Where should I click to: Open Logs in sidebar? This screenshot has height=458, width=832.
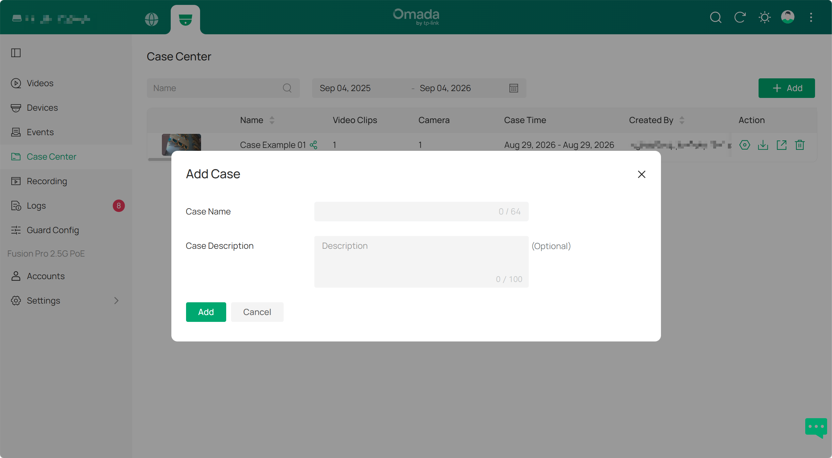pos(66,206)
